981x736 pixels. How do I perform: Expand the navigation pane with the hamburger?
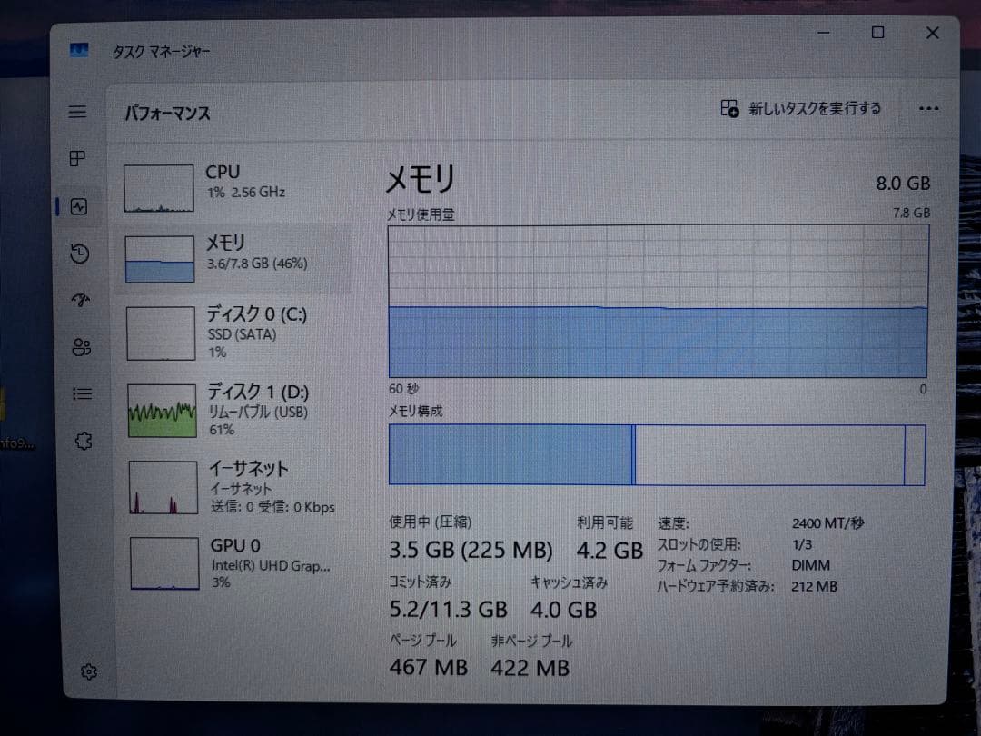[x=80, y=111]
